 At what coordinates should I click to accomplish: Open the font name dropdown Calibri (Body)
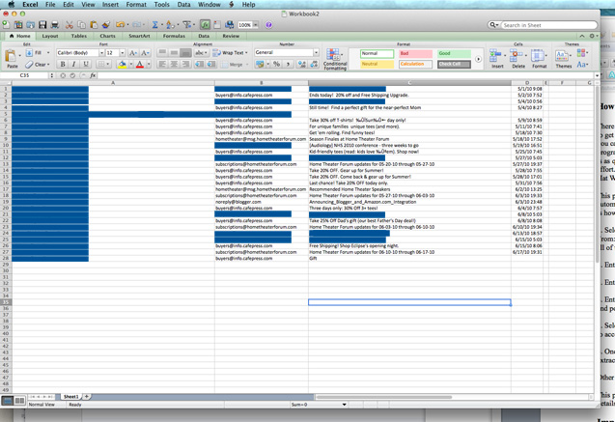79,53
